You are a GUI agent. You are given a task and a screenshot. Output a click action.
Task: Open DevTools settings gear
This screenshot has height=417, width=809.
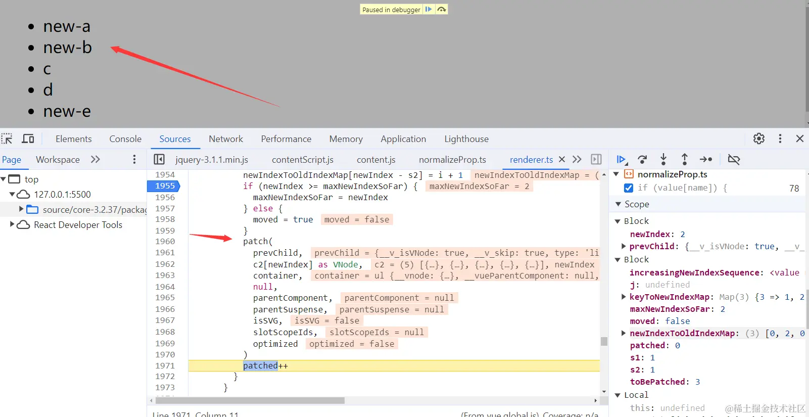[x=759, y=138]
